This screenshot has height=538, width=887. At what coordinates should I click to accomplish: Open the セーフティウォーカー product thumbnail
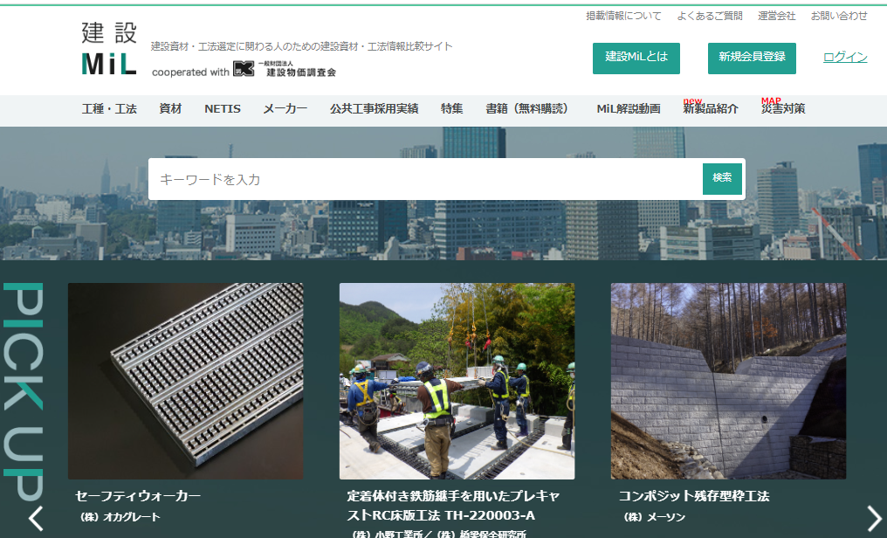(186, 381)
